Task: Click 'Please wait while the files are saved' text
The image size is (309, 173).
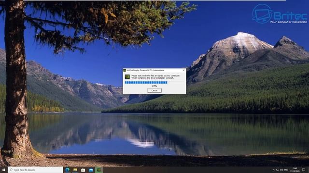Action: click(155, 76)
